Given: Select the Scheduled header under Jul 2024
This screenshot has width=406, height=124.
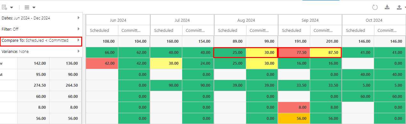Looking at the screenshot, I should tap(166, 31).
